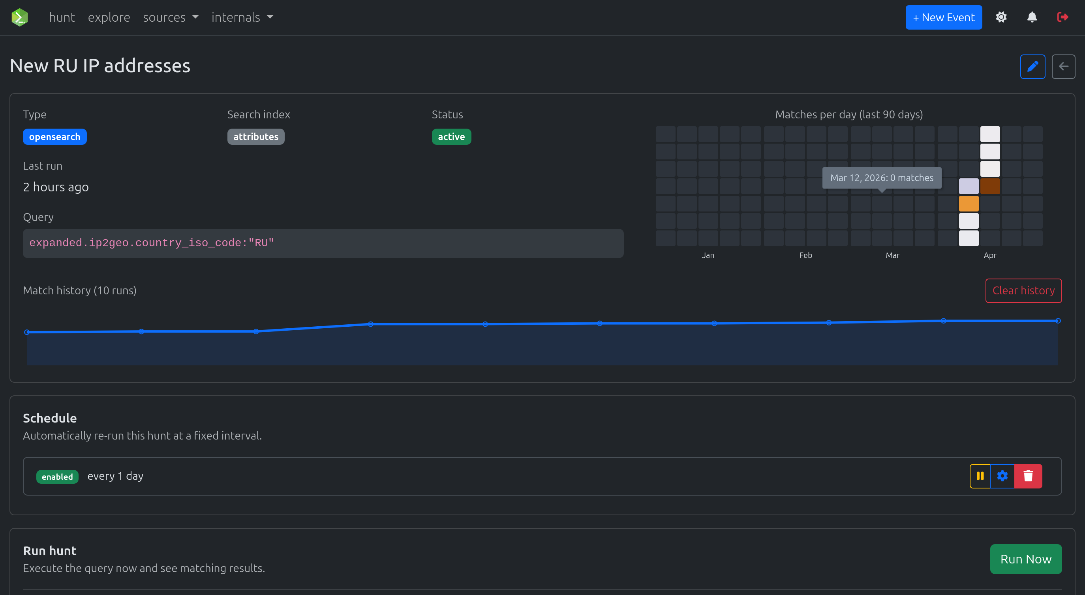Image resolution: width=1085 pixels, height=595 pixels.
Task: Select the dark orange heatmap cell
Action: 989,186
